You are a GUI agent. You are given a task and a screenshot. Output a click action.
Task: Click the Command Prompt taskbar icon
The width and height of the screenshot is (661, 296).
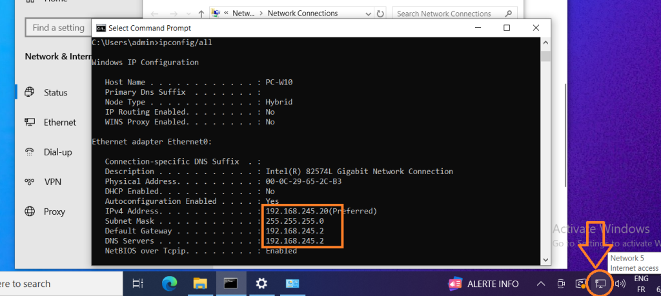tap(230, 283)
